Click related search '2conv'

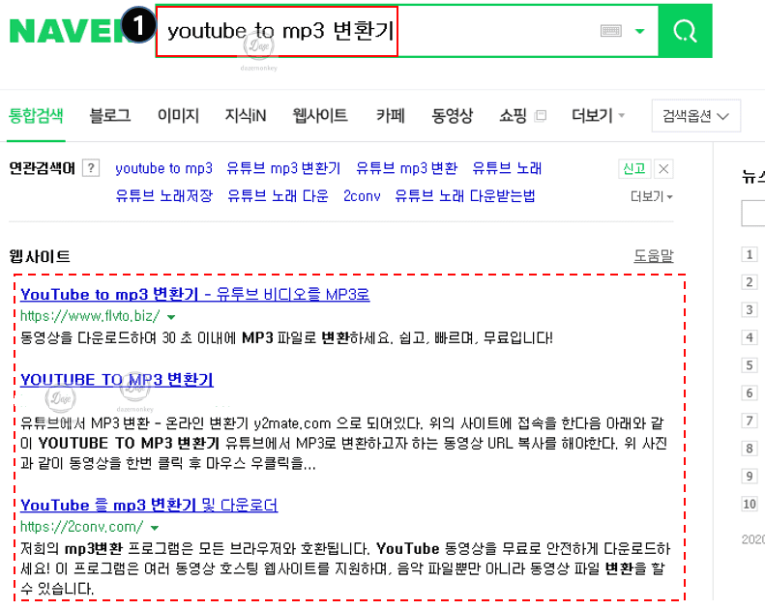(x=362, y=196)
